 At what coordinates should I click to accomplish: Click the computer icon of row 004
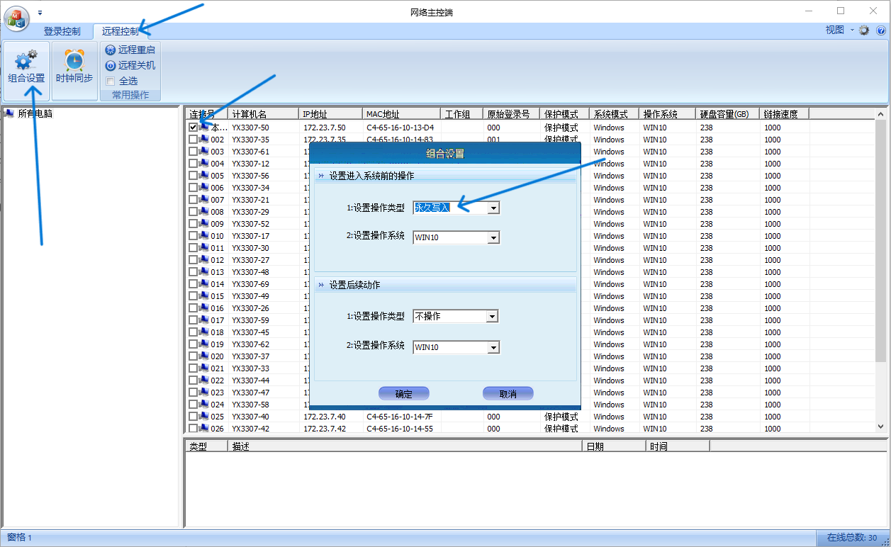[x=204, y=164]
